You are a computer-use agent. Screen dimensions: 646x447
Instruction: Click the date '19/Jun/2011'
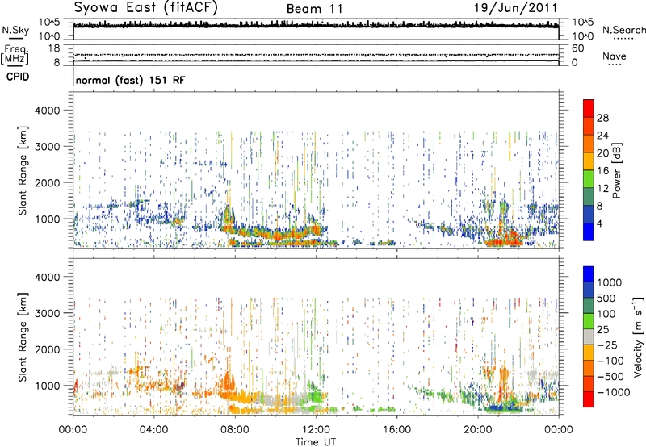516,7
